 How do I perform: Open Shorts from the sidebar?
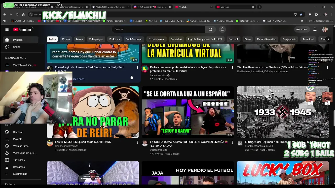(x=21, y=47)
